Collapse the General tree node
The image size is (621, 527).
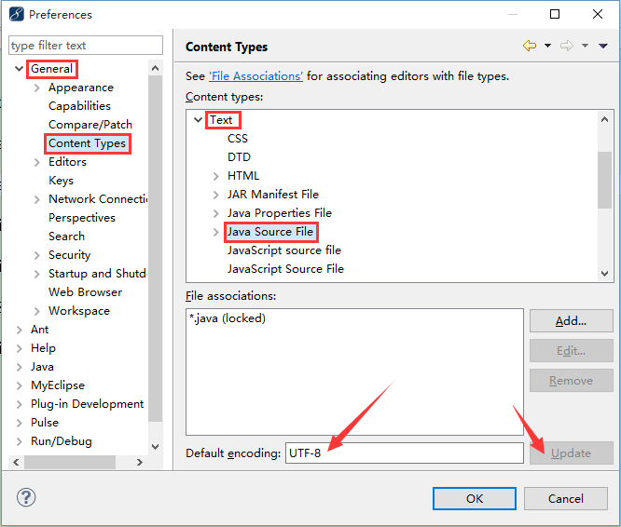(19, 69)
